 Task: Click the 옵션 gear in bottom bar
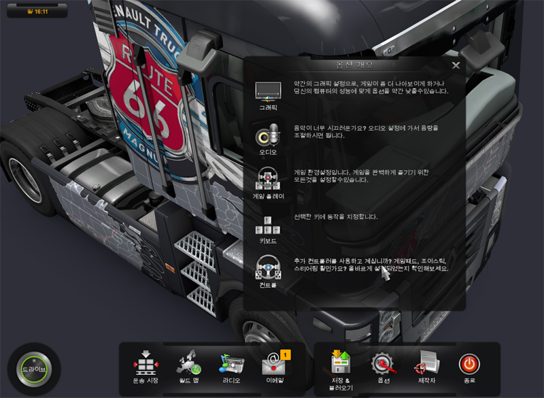pyautogui.click(x=383, y=365)
